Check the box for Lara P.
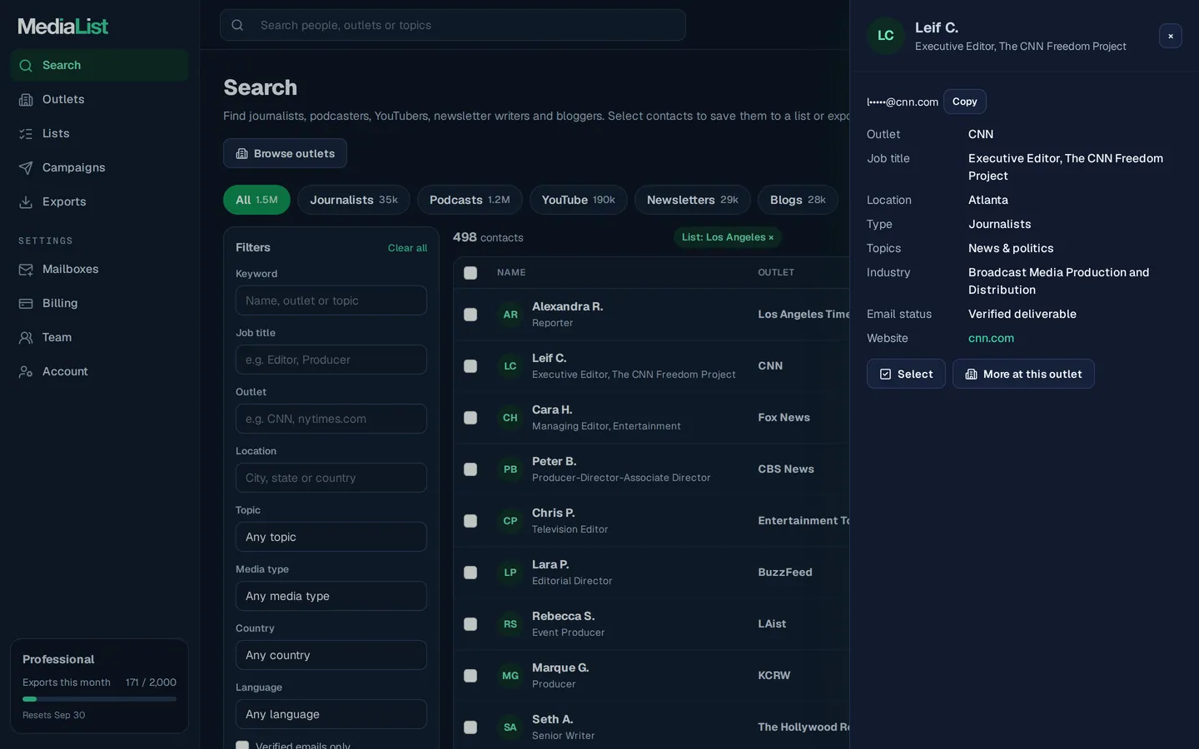The height and width of the screenshot is (749, 1199). [470, 573]
